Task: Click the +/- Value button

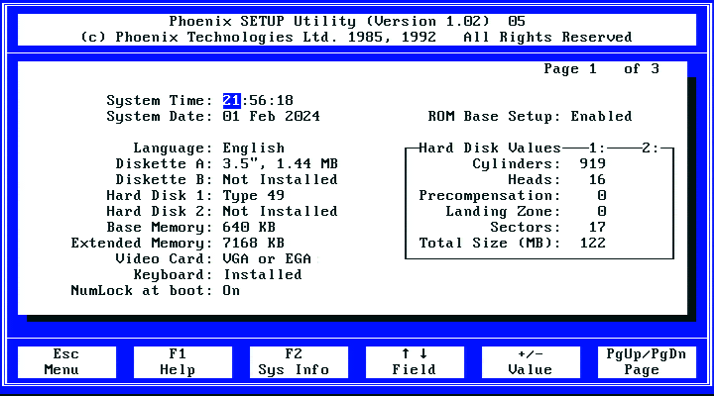Action: click(531, 362)
